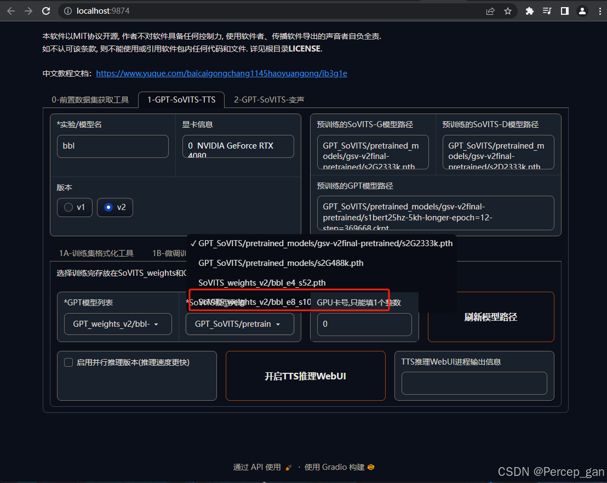Edit experiment name field containing bbl

[x=113, y=146]
